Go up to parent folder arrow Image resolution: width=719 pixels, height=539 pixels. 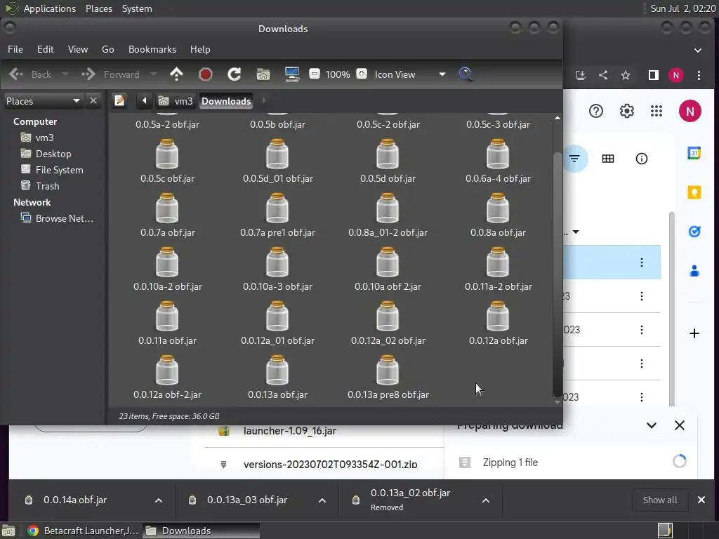click(176, 74)
